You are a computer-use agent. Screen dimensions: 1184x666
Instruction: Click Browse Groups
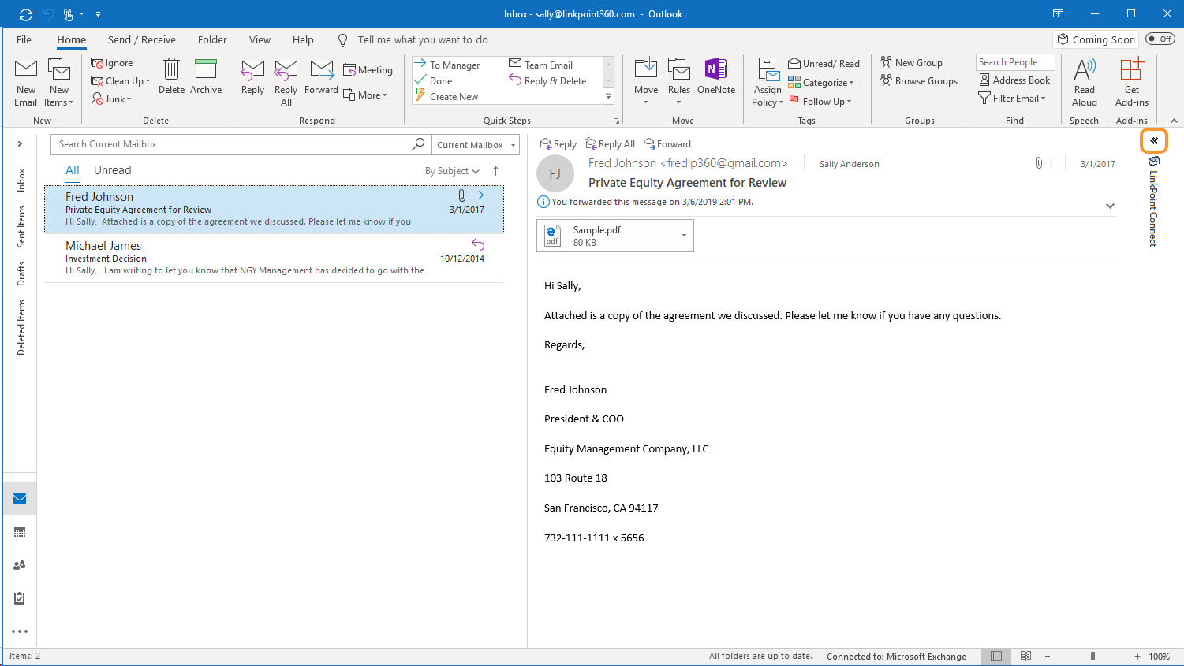(x=919, y=80)
